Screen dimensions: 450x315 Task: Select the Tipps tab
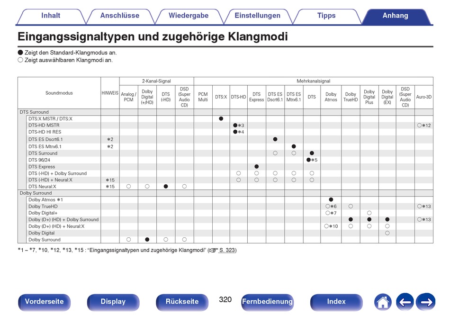326,16
